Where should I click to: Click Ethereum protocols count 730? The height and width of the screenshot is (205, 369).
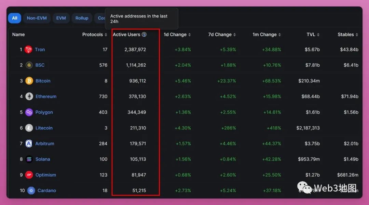tap(103, 97)
